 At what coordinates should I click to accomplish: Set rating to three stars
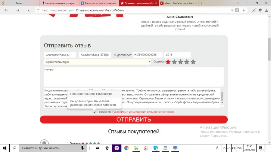(180, 62)
